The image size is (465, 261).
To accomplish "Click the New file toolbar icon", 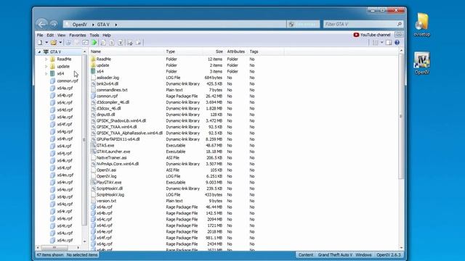I will point(40,43).
